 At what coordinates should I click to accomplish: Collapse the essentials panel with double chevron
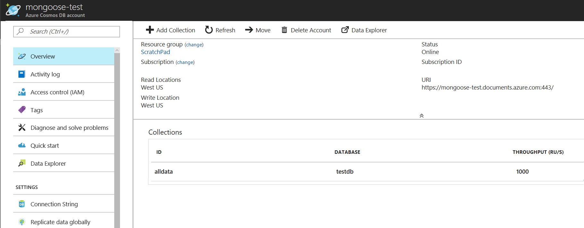(422, 116)
